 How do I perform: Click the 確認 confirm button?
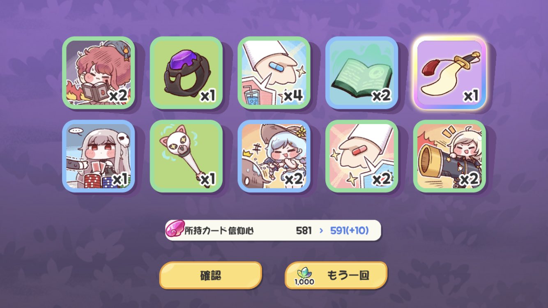(x=211, y=275)
